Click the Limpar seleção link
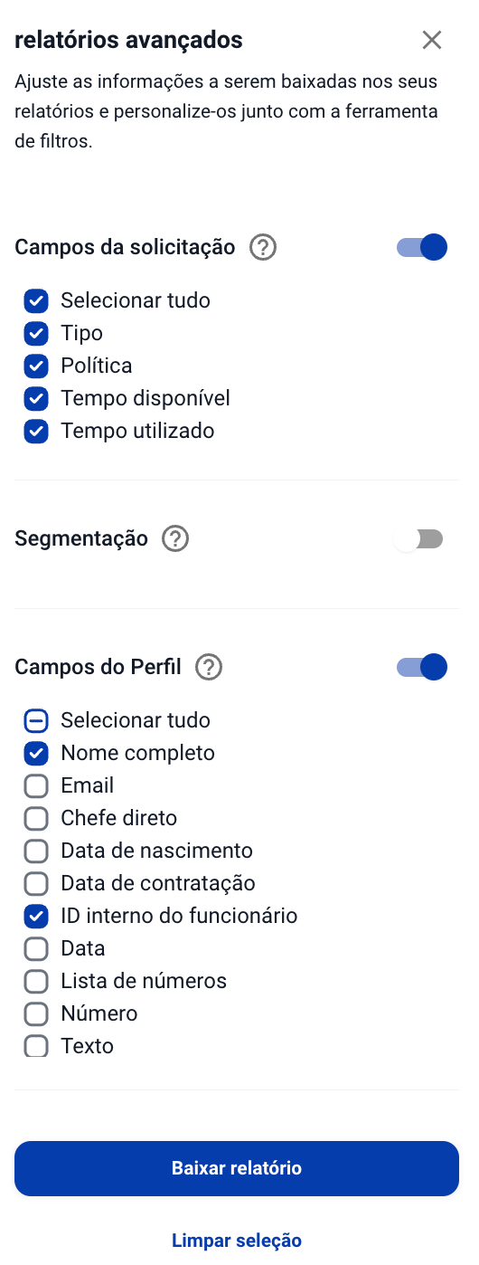Viewport: 479px width, 1265px height. pyautogui.click(x=237, y=1241)
